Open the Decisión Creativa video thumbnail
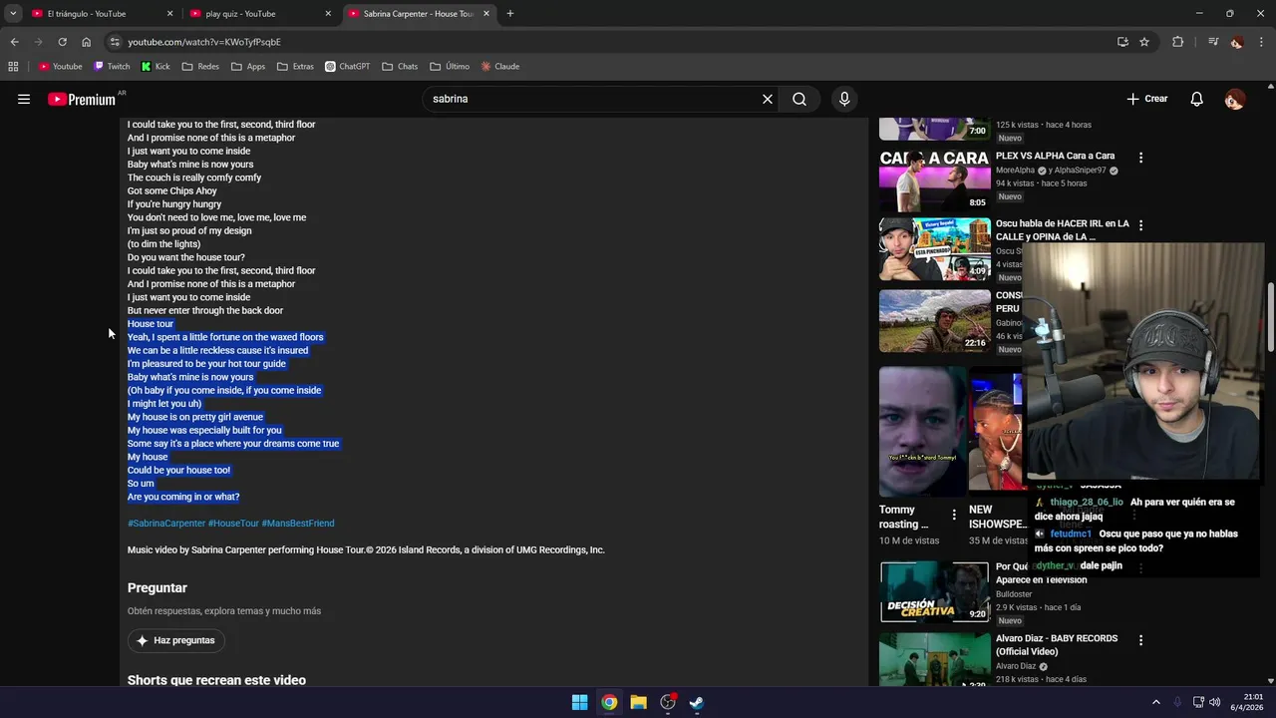 click(935, 591)
